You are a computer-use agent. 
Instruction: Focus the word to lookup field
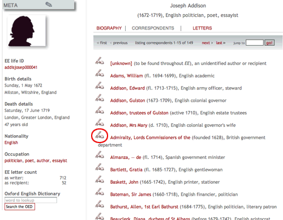(x=31, y=200)
